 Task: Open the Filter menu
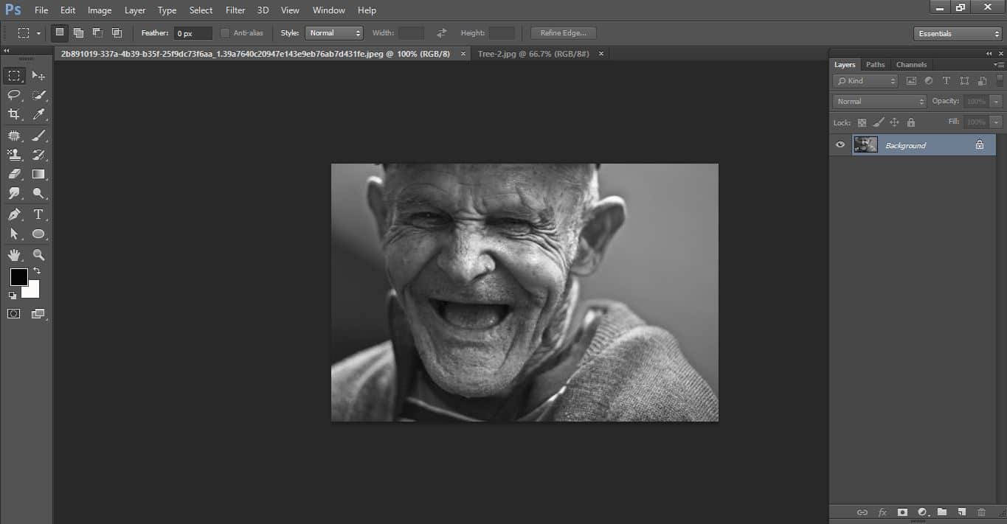[x=235, y=10]
